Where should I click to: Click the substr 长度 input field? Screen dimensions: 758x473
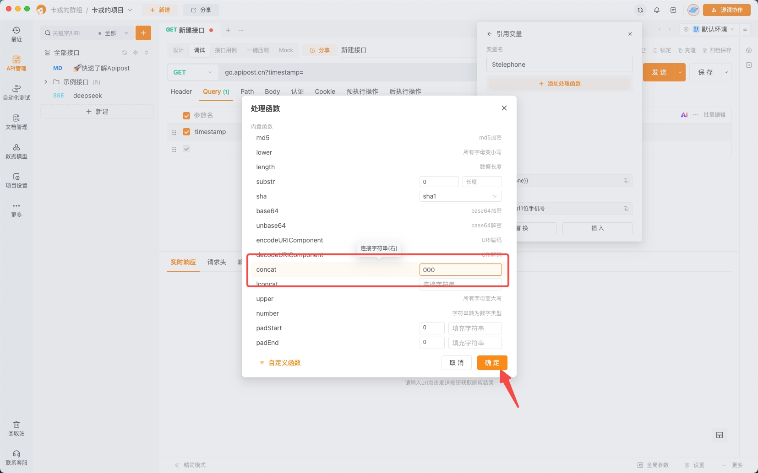482,182
